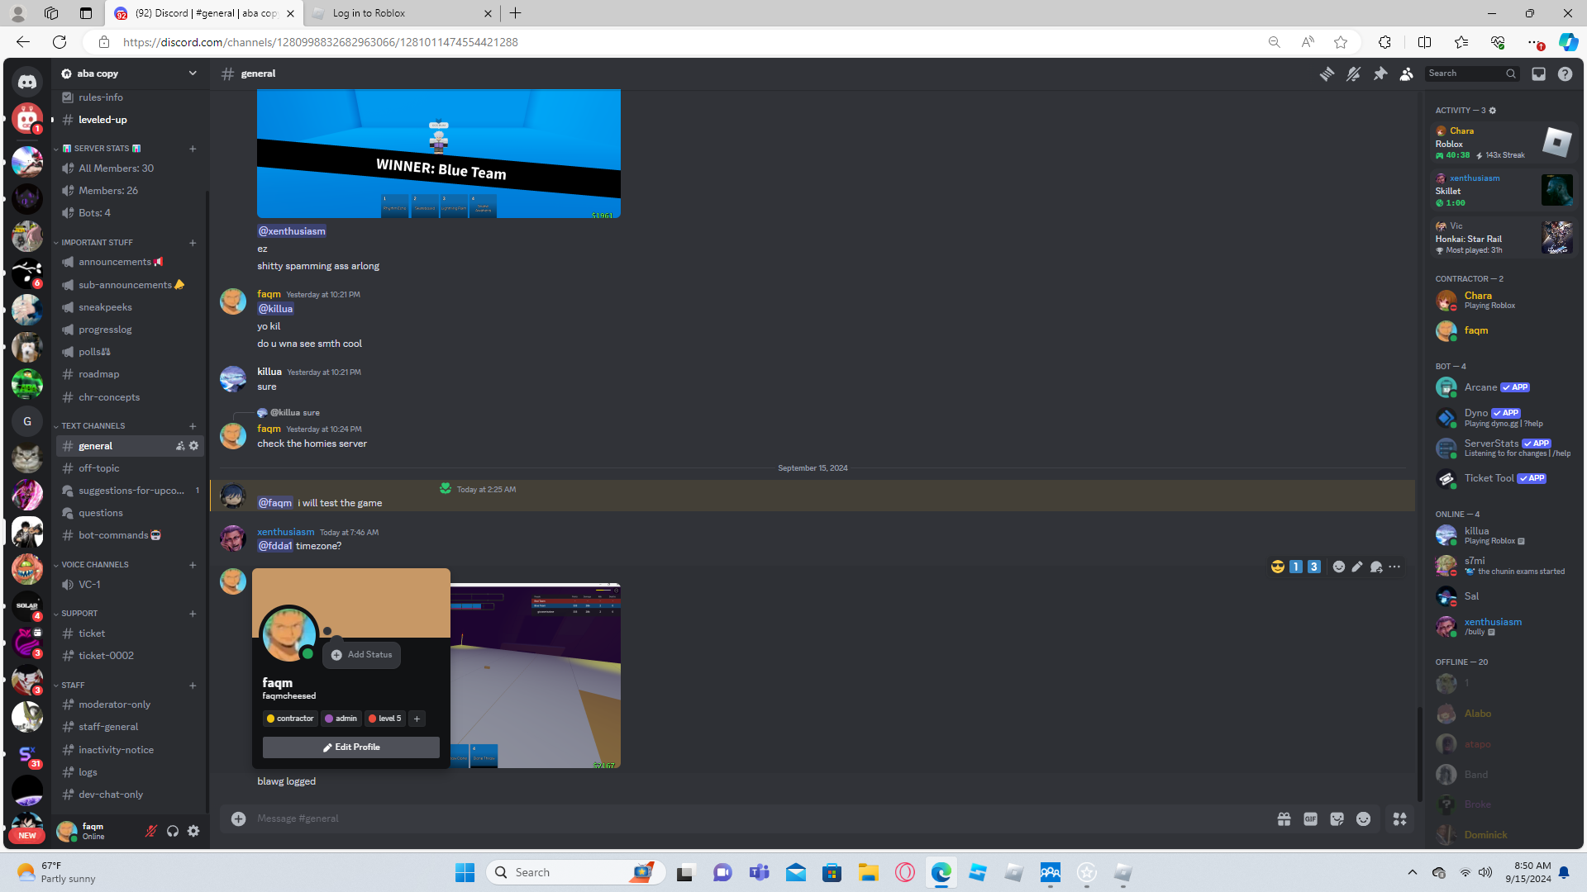Create channel in VOICE CHANNELS category

[x=193, y=565]
